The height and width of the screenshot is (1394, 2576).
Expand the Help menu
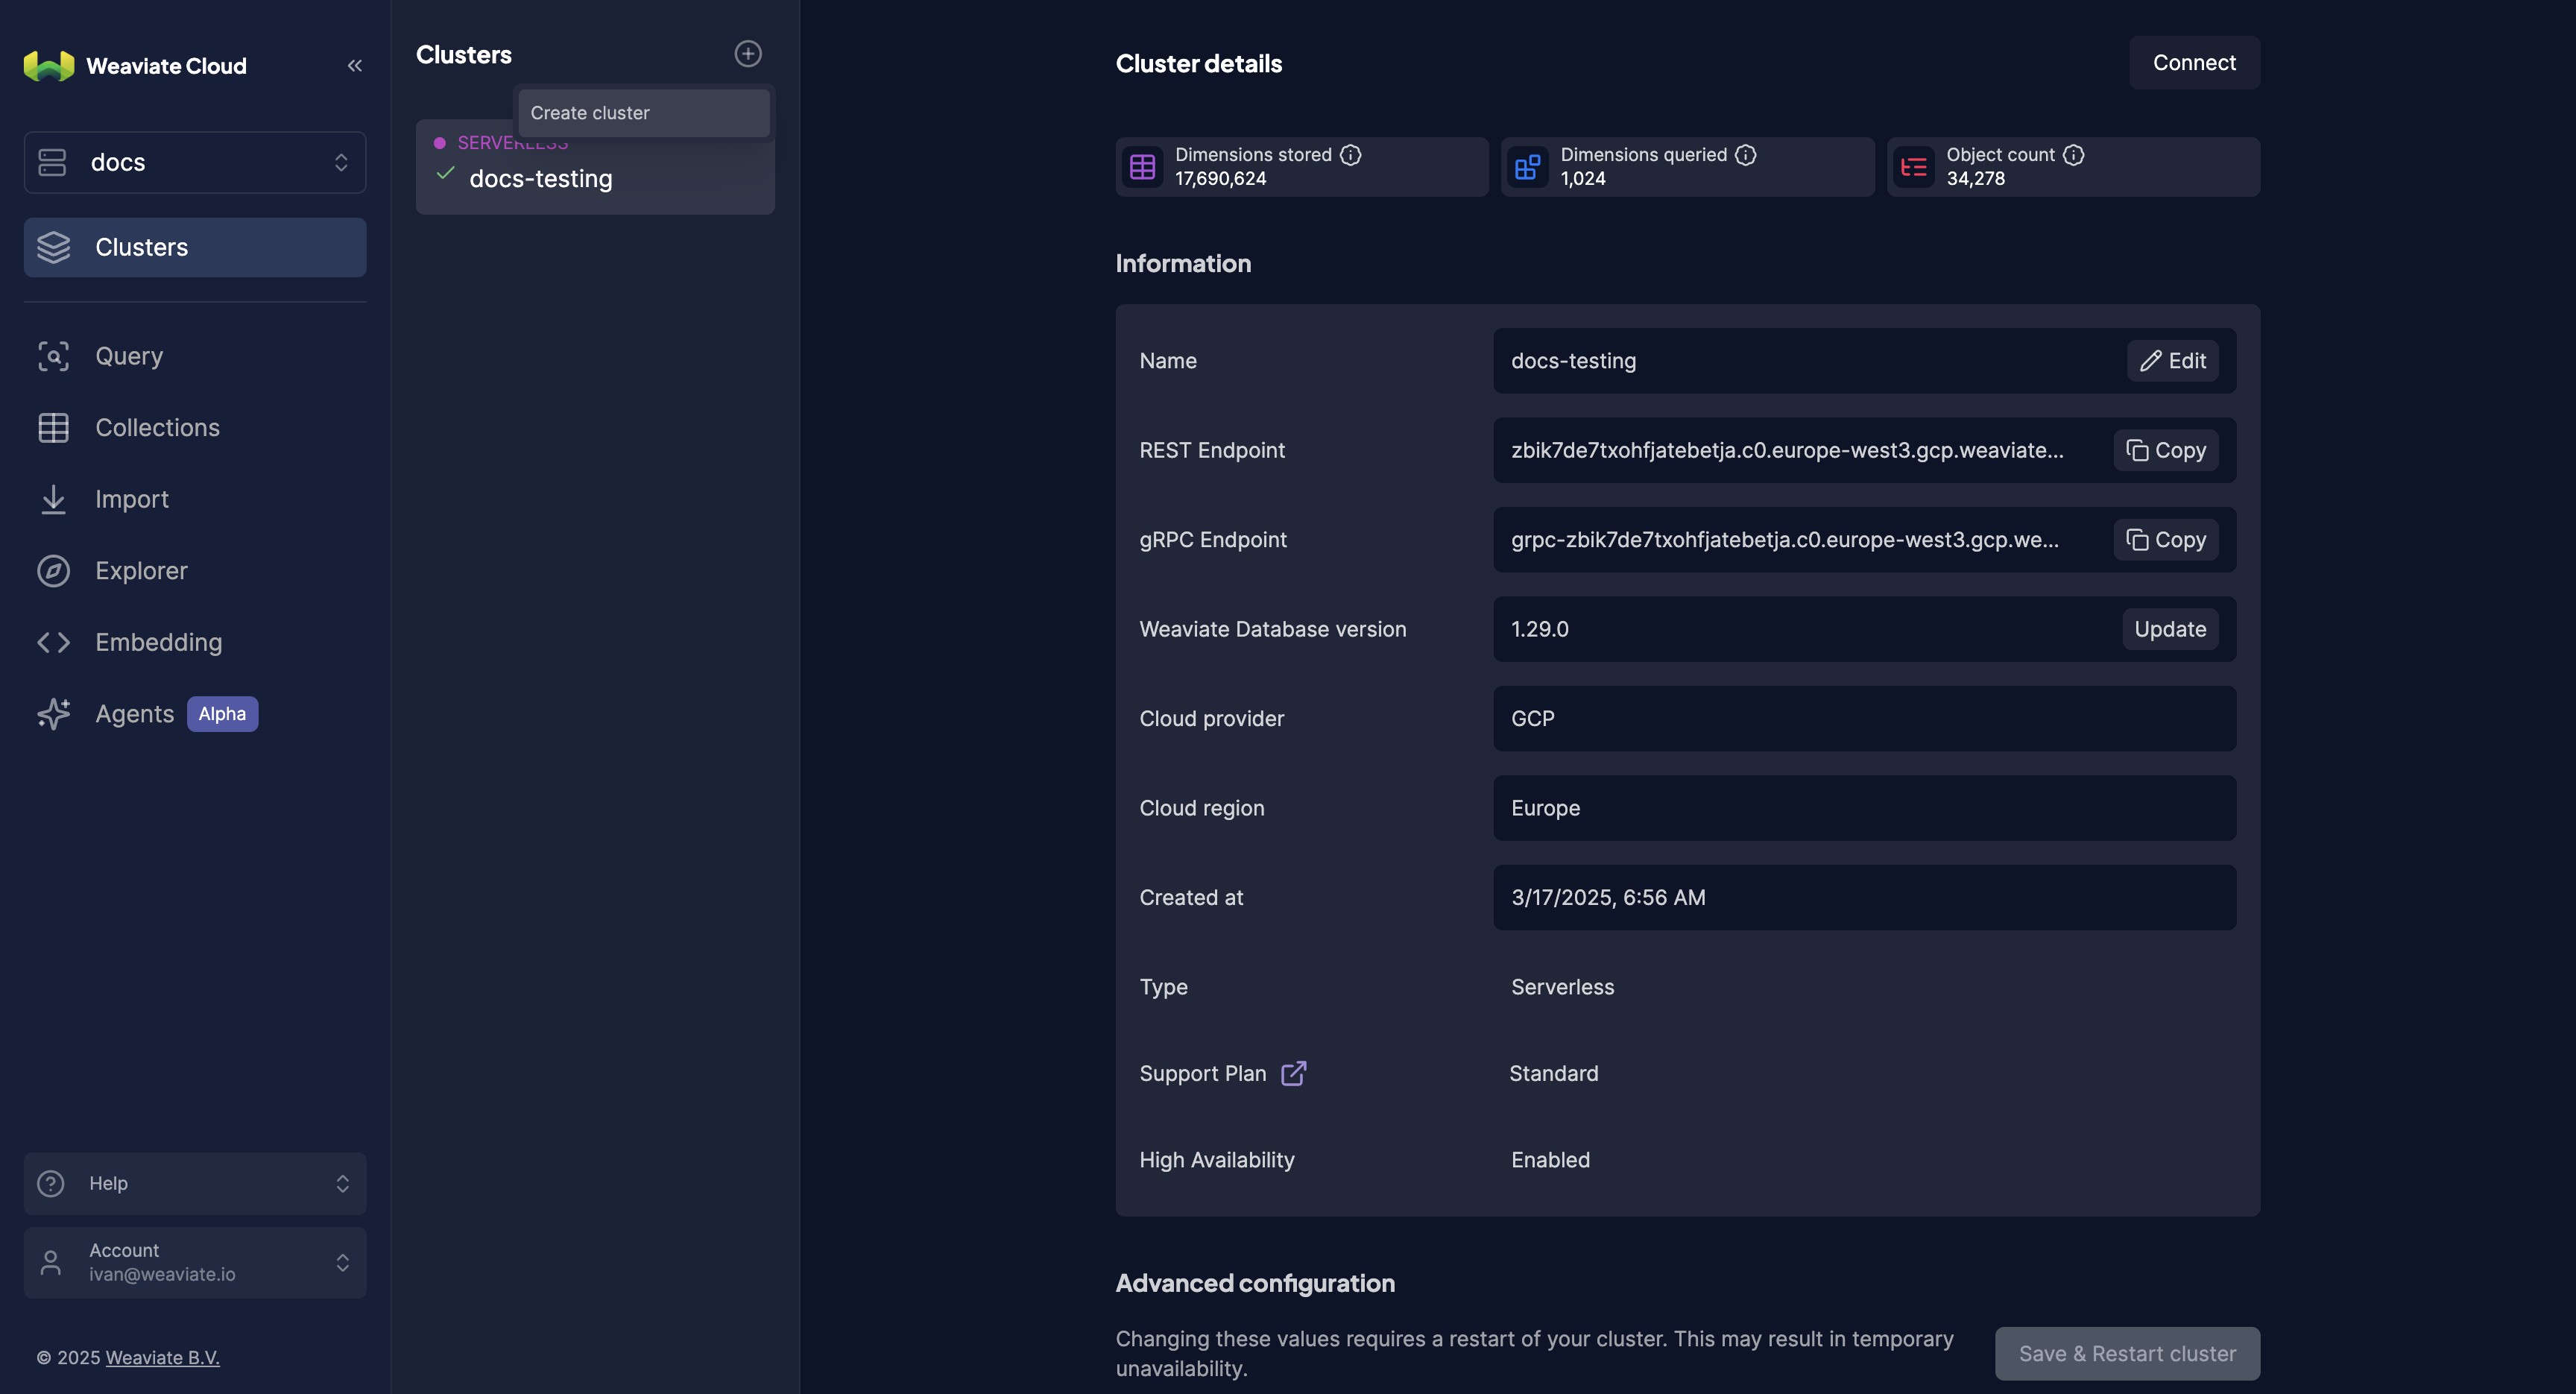click(195, 1184)
